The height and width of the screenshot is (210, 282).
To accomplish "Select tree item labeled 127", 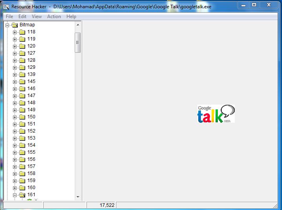I will (x=31, y=53).
